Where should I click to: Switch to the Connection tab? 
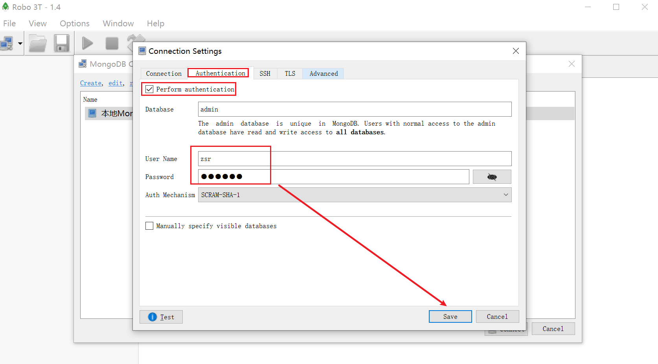pos(164,73)
